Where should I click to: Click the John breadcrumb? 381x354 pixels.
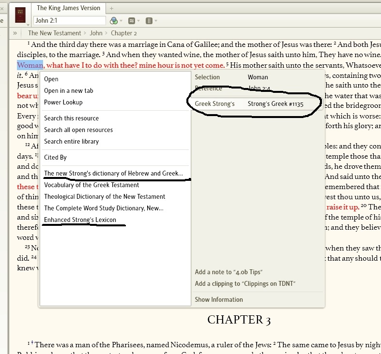[x=96, y=33]
